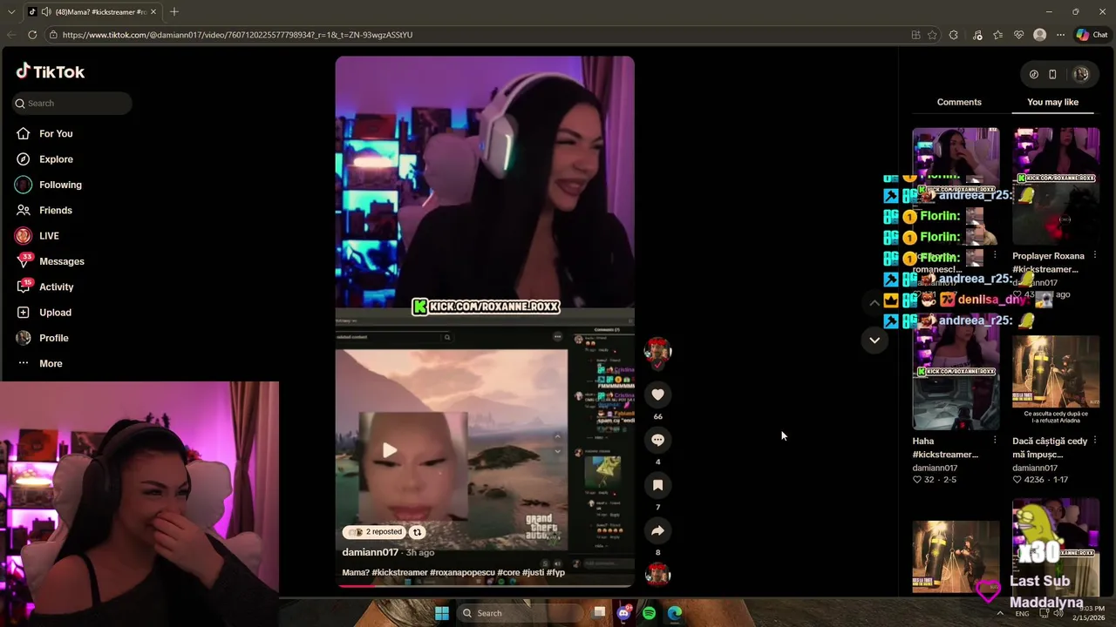Play the embedded video play button
The width and height of the screenshot is (1116, 627).
click(390, 450)
